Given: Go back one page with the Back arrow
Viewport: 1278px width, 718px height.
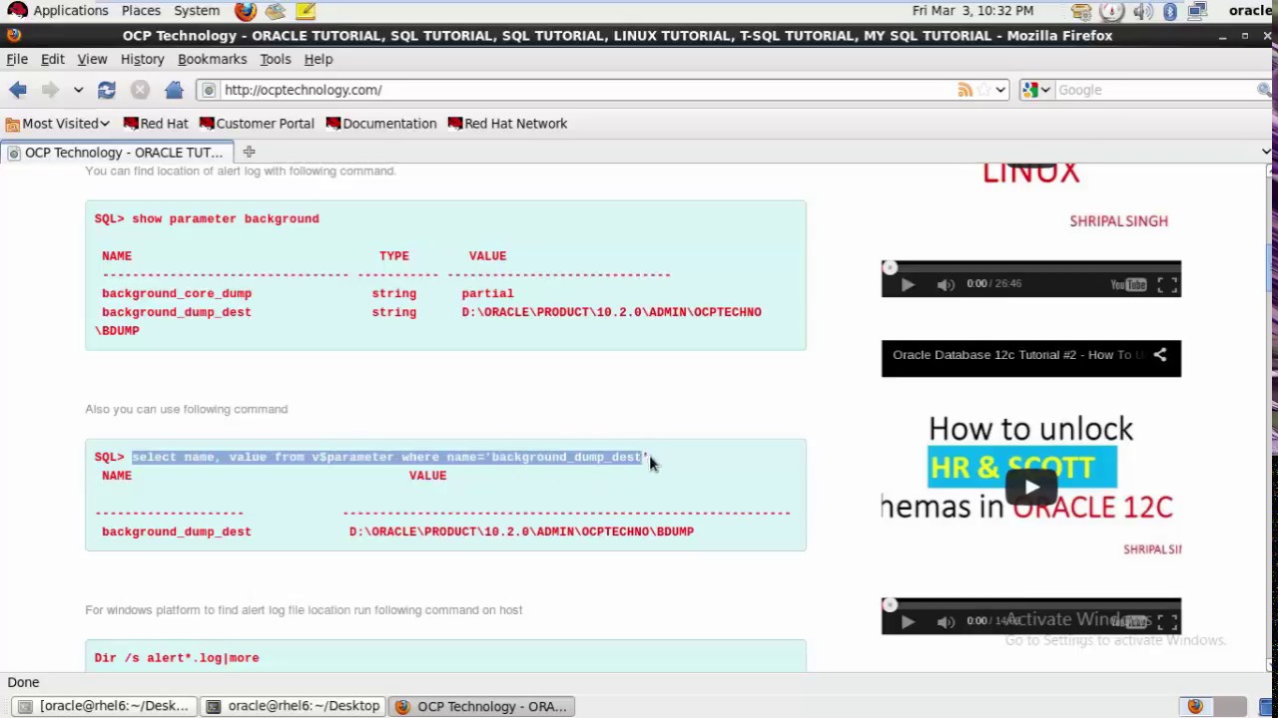Looking at the screenshot, I should coord(18,90).
